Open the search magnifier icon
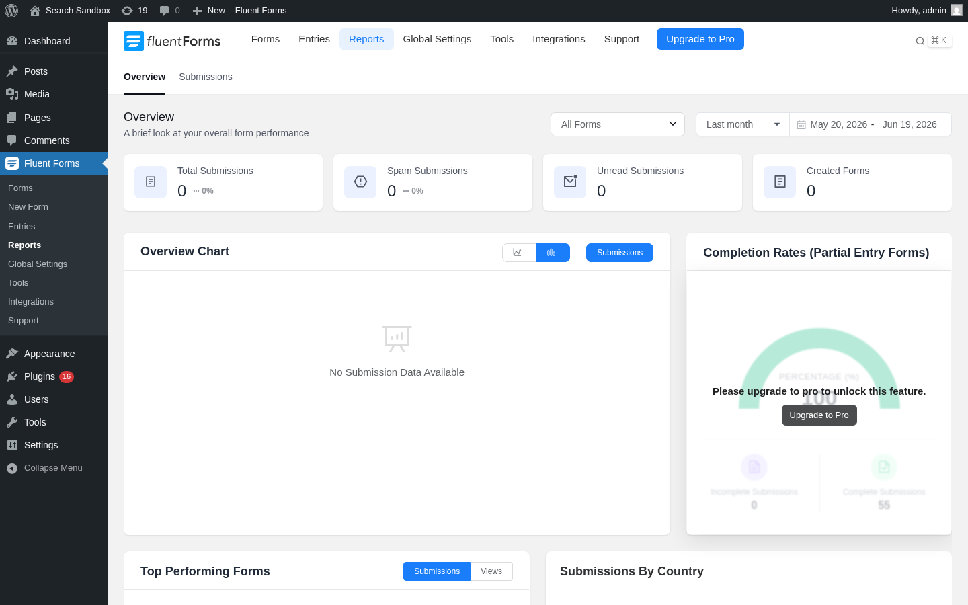 pos(920,41)
